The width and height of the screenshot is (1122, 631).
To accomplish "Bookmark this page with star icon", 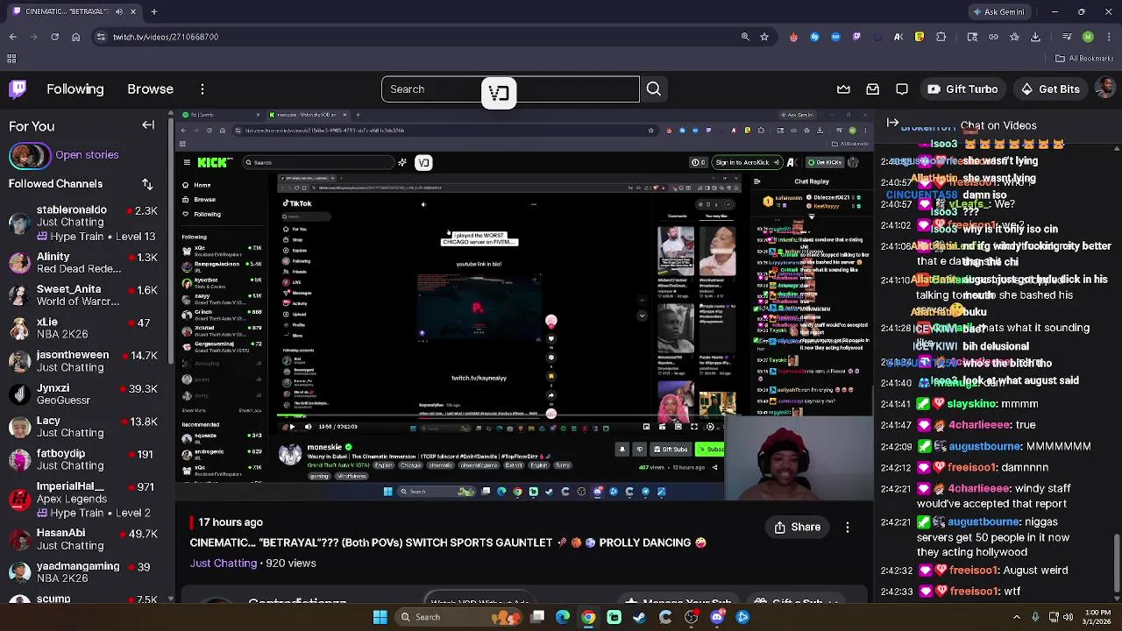I will 764,37.
